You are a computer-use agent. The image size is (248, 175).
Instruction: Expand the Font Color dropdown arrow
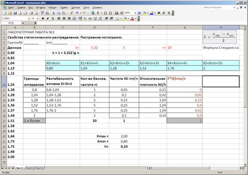(136, 19)
